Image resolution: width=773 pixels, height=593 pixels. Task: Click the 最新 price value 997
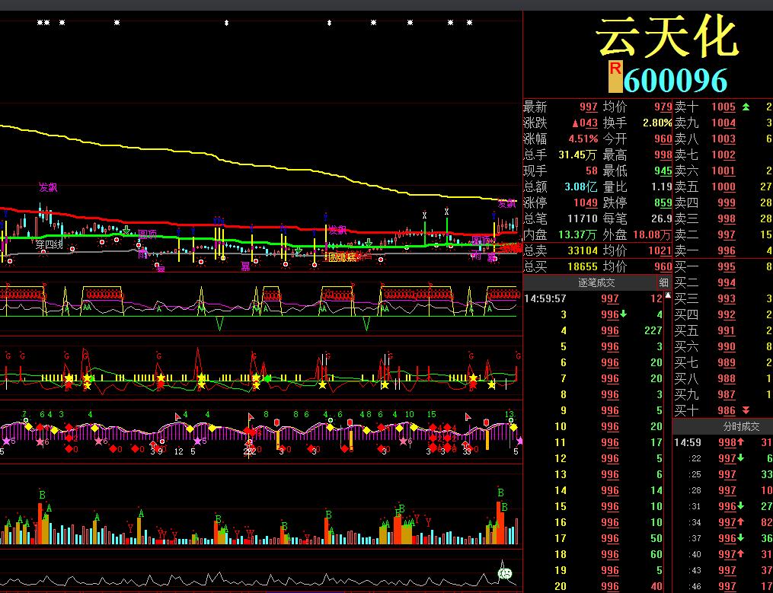pos(589,107)
